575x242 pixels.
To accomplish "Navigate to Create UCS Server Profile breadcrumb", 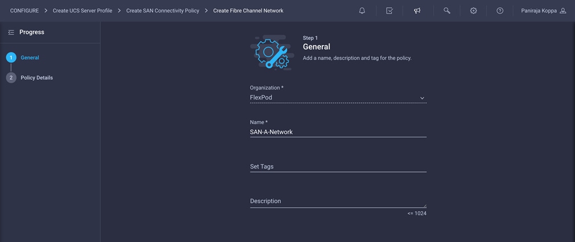I will pos(83,11).
